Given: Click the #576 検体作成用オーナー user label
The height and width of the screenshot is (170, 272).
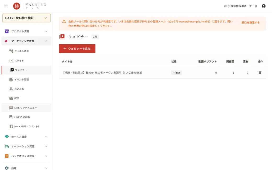Looking at the screenshot, I should pyautogui.click(x=240, y=6).
